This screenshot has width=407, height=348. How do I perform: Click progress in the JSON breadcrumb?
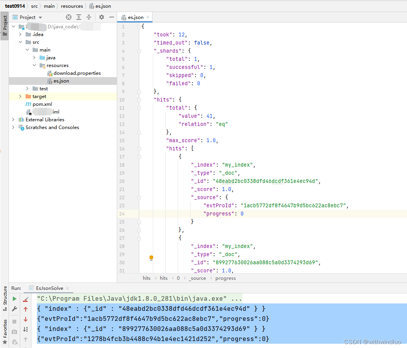tap(225, 278)
